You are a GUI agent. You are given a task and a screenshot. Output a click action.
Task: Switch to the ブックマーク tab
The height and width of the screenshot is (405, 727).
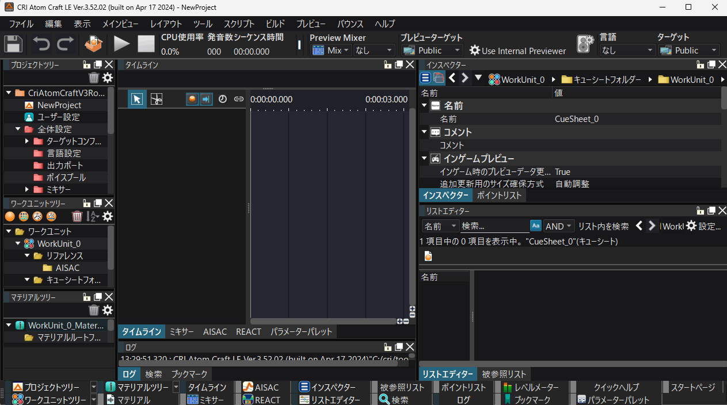(190, 374)
